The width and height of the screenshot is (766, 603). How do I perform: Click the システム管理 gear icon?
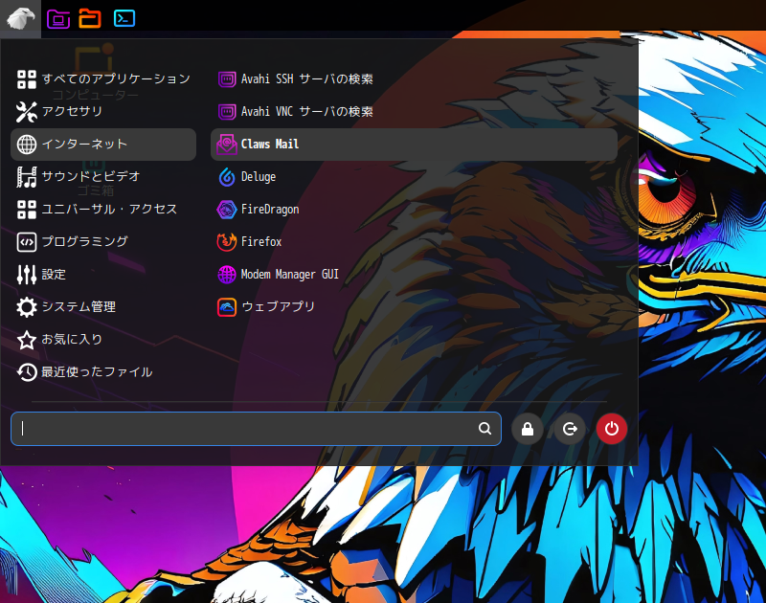click(27, 307)
